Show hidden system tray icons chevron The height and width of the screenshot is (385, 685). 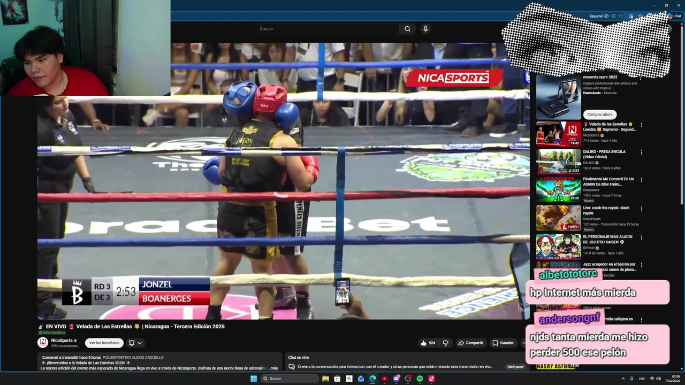[623, 379]
